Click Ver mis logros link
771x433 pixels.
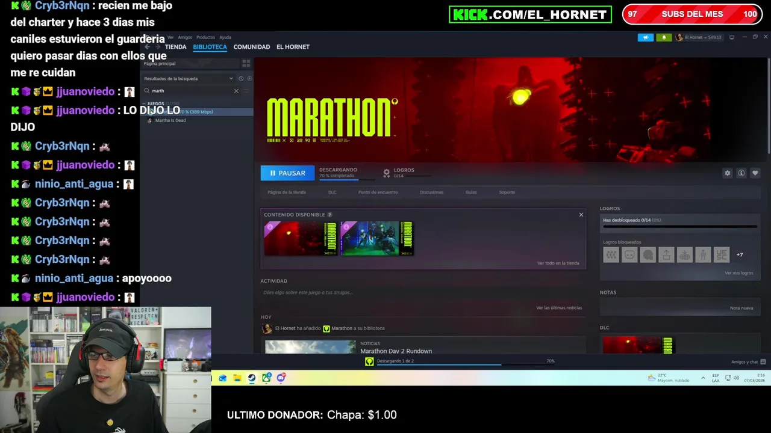pos(738,273)
